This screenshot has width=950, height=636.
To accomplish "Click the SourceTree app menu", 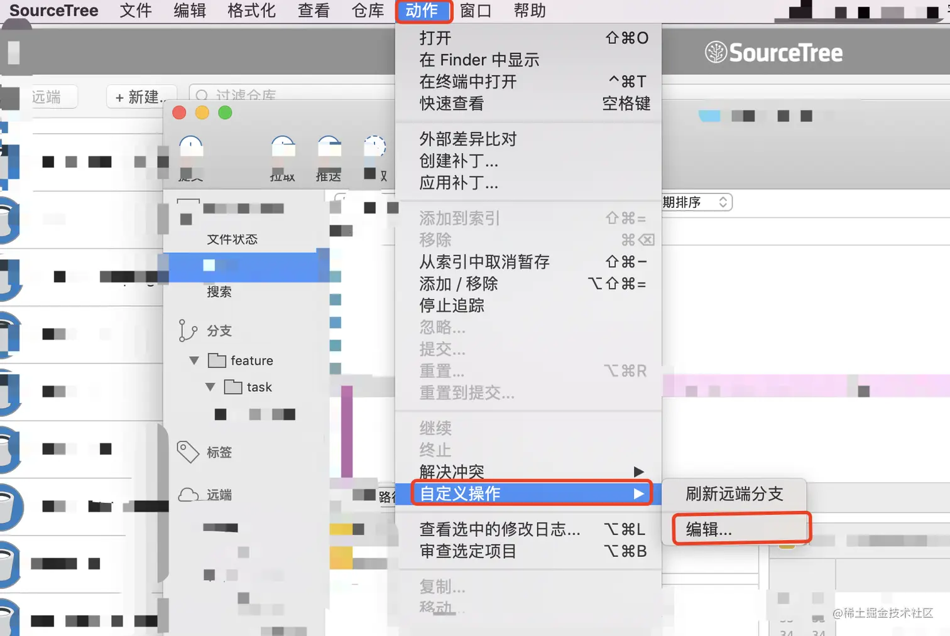I will [x=54, y=11].
